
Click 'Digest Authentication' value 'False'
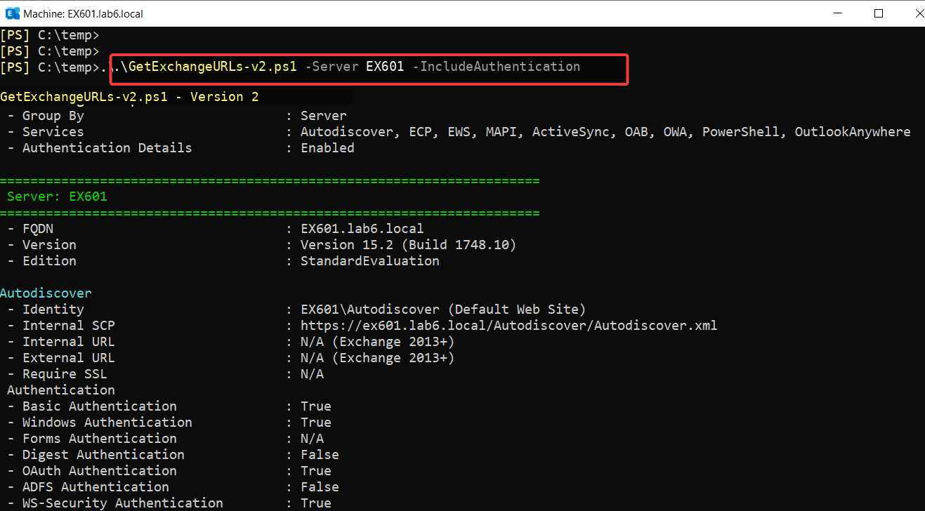point(320,455)
